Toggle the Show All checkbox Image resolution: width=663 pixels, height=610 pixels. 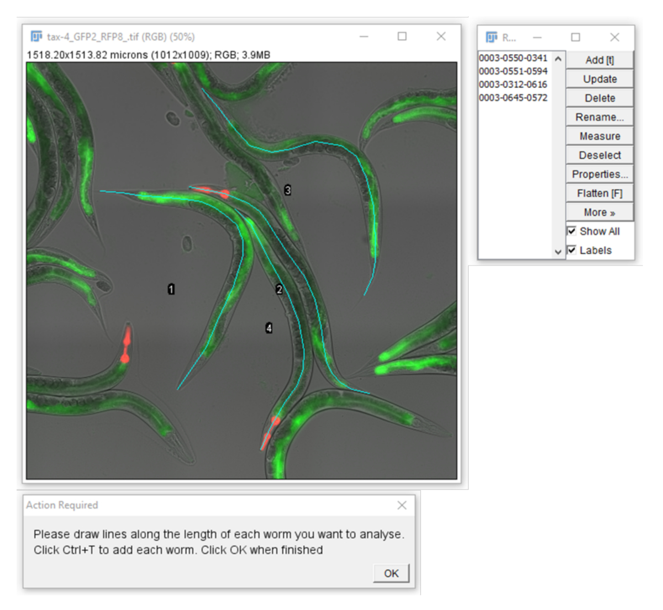(x=572, y=231)
